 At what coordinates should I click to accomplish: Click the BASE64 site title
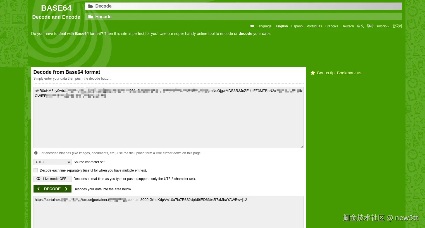coord(56,8)
